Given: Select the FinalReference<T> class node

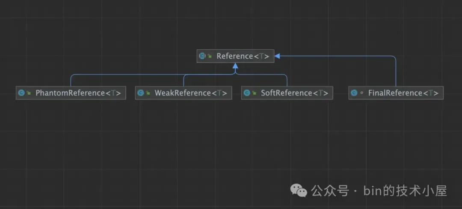Looking at the screenshot, I should 396,93.
